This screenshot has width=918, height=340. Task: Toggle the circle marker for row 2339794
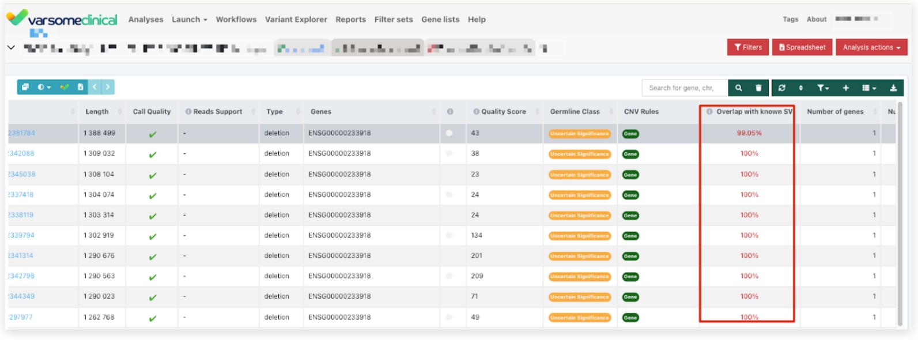[449, 235]
